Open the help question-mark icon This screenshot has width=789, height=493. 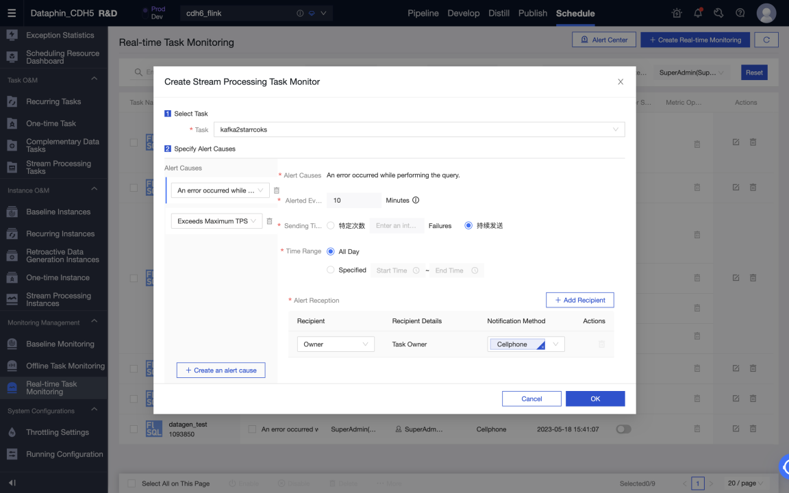(x=740, y=12)
